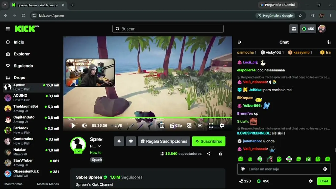Screen dimensions: 336x189
Task: Open the user profile avatar menu
Action: 322,29
